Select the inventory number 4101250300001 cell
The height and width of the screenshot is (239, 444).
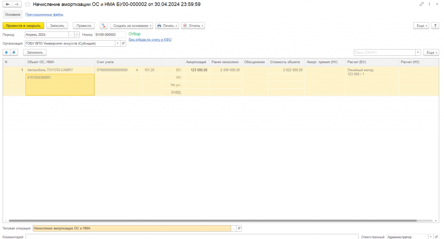tap(60, 84)
